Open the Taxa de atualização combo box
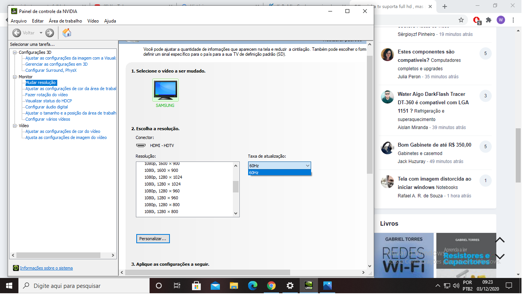Image resolution: width=523 pixels, height=294 pixels. (279, 166)
